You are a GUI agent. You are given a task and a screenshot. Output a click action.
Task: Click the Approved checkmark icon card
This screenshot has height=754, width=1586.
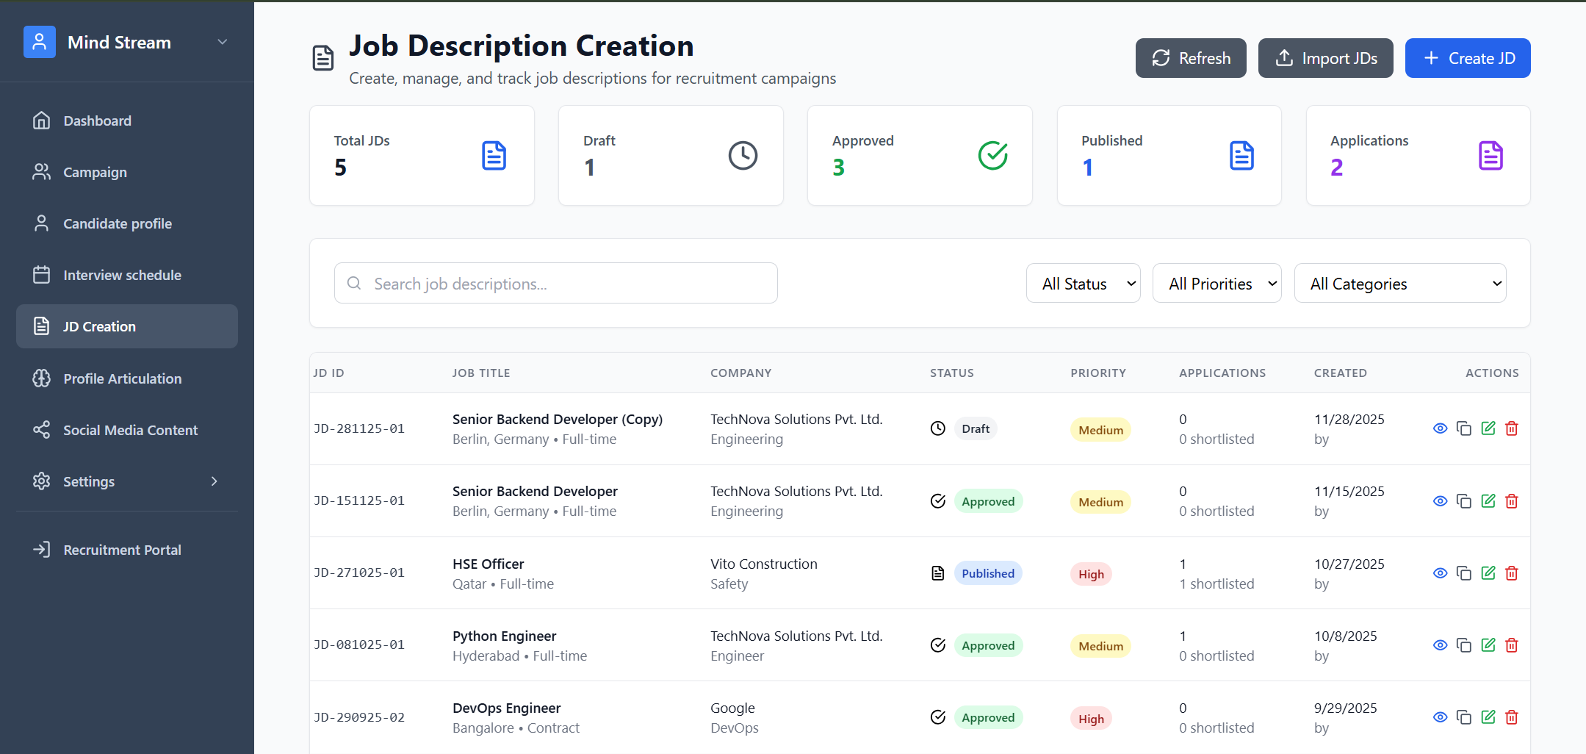(x=992, y=156)
